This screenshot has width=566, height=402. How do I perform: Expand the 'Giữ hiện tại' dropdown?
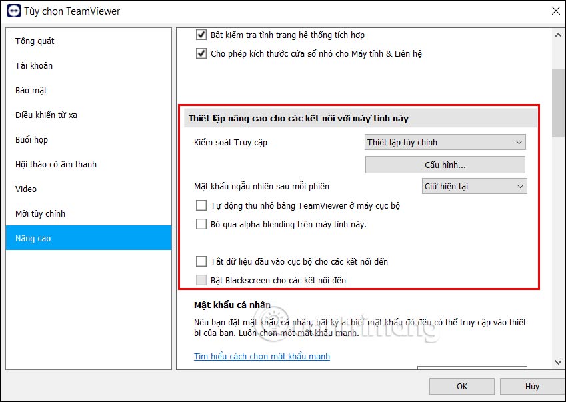click(474, 186)
